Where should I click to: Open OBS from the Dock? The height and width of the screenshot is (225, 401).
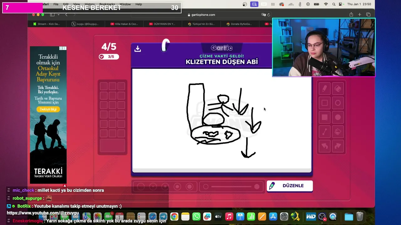(322, 217)
